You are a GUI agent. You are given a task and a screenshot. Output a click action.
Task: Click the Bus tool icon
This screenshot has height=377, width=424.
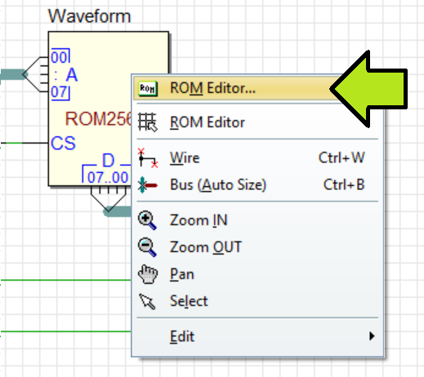tap(148, 185)
